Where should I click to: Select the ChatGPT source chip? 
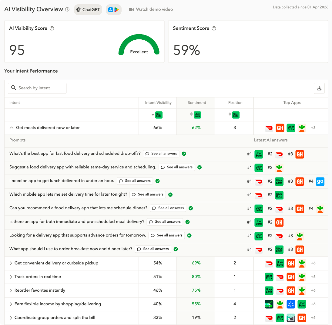coord(88,9)
